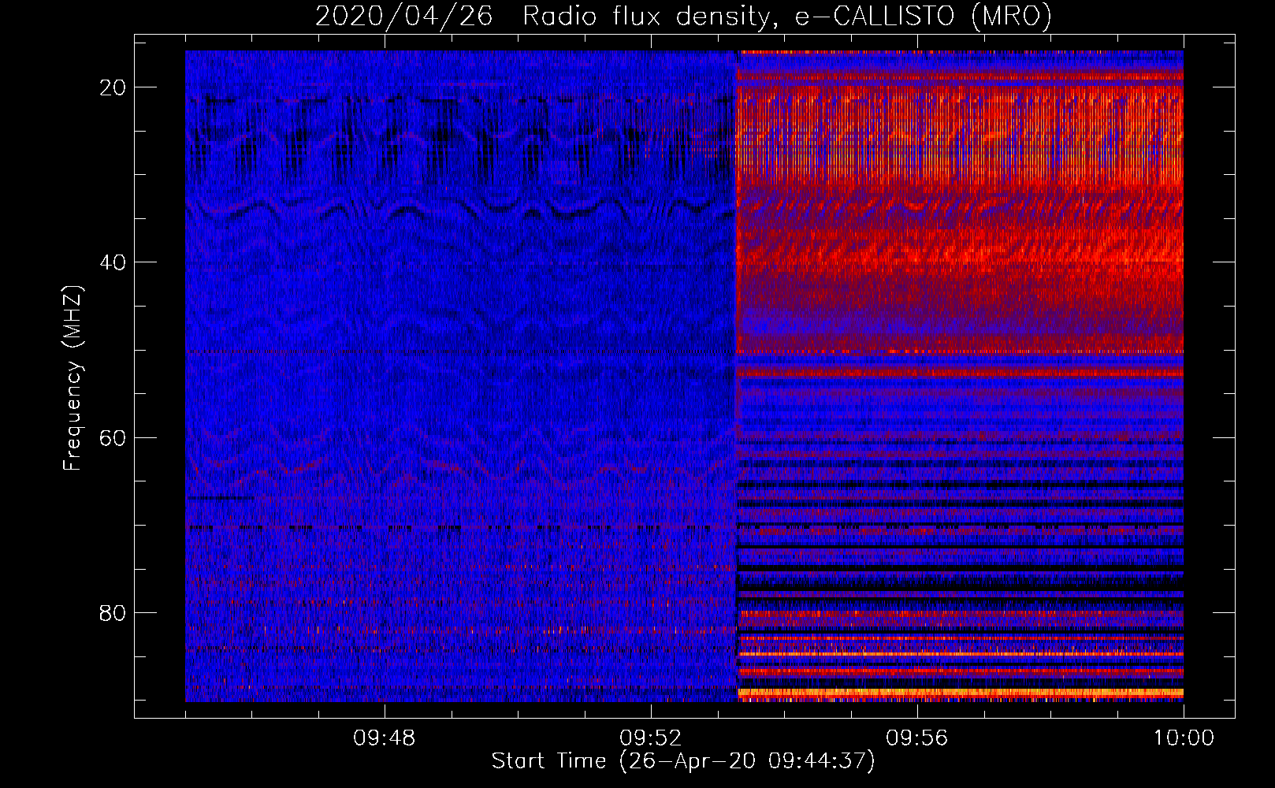This screenshot has height=788, width=1275.
Task: Click the 20 MHz frequency tick label
Action: coord(113,87)
